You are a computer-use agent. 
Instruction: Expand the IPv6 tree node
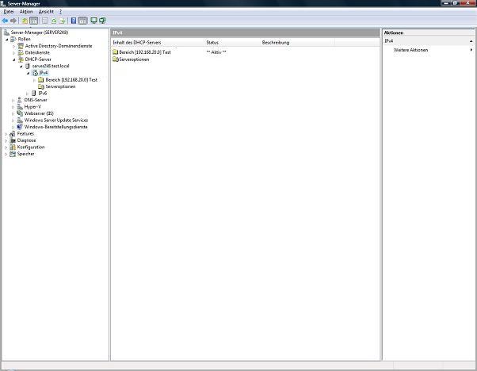point(28,93)
